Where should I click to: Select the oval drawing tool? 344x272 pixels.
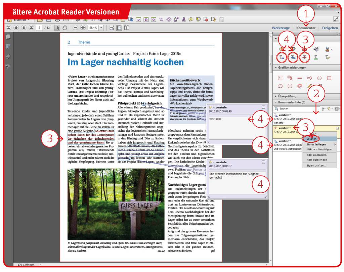[319, 78]
